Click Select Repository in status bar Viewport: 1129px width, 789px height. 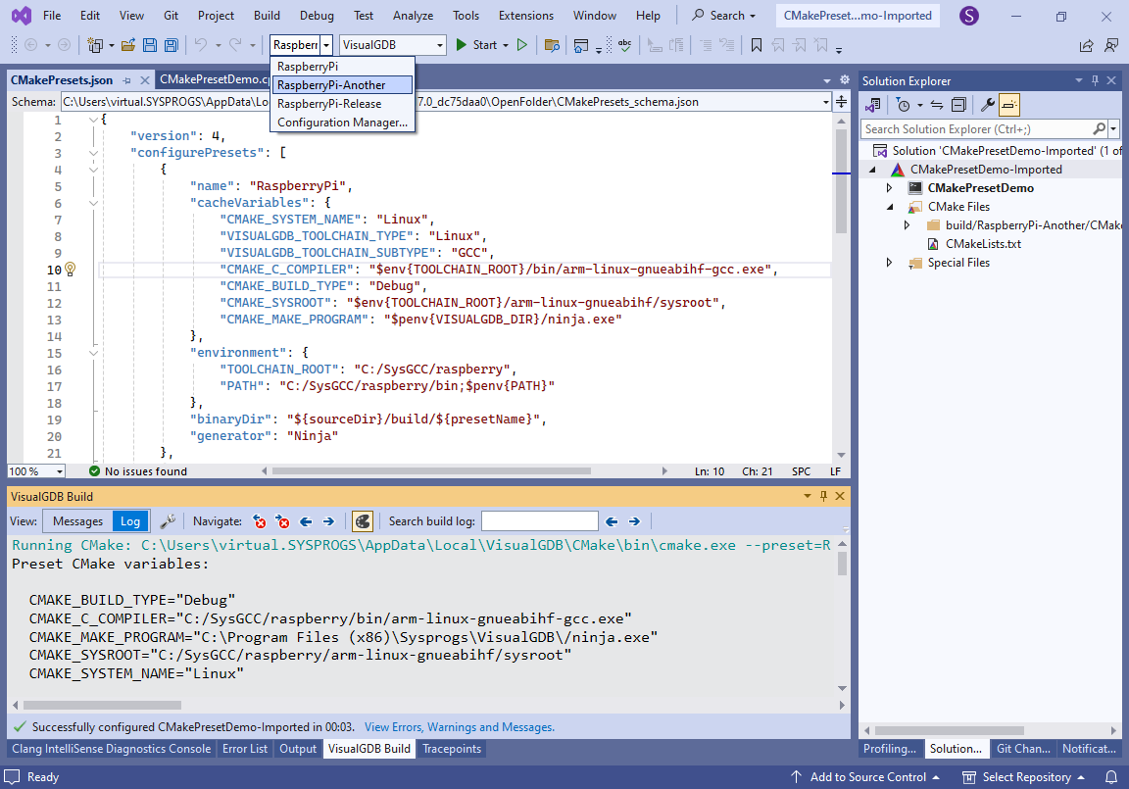tap(1023, 777)
